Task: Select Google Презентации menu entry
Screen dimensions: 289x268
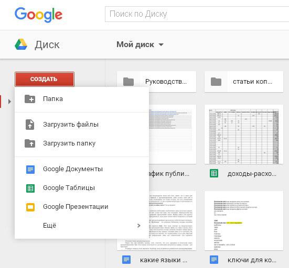Action: 82,207
